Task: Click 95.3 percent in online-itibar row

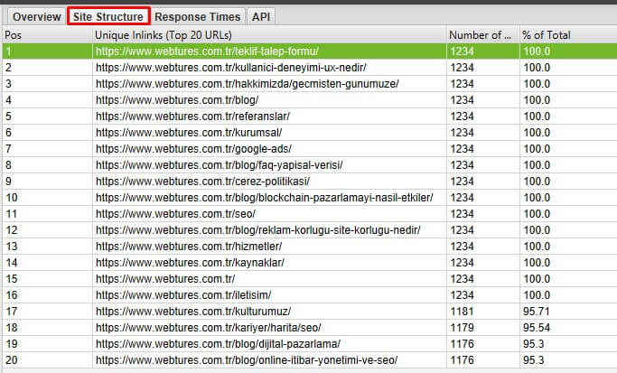Action: [x=568, y=360]
